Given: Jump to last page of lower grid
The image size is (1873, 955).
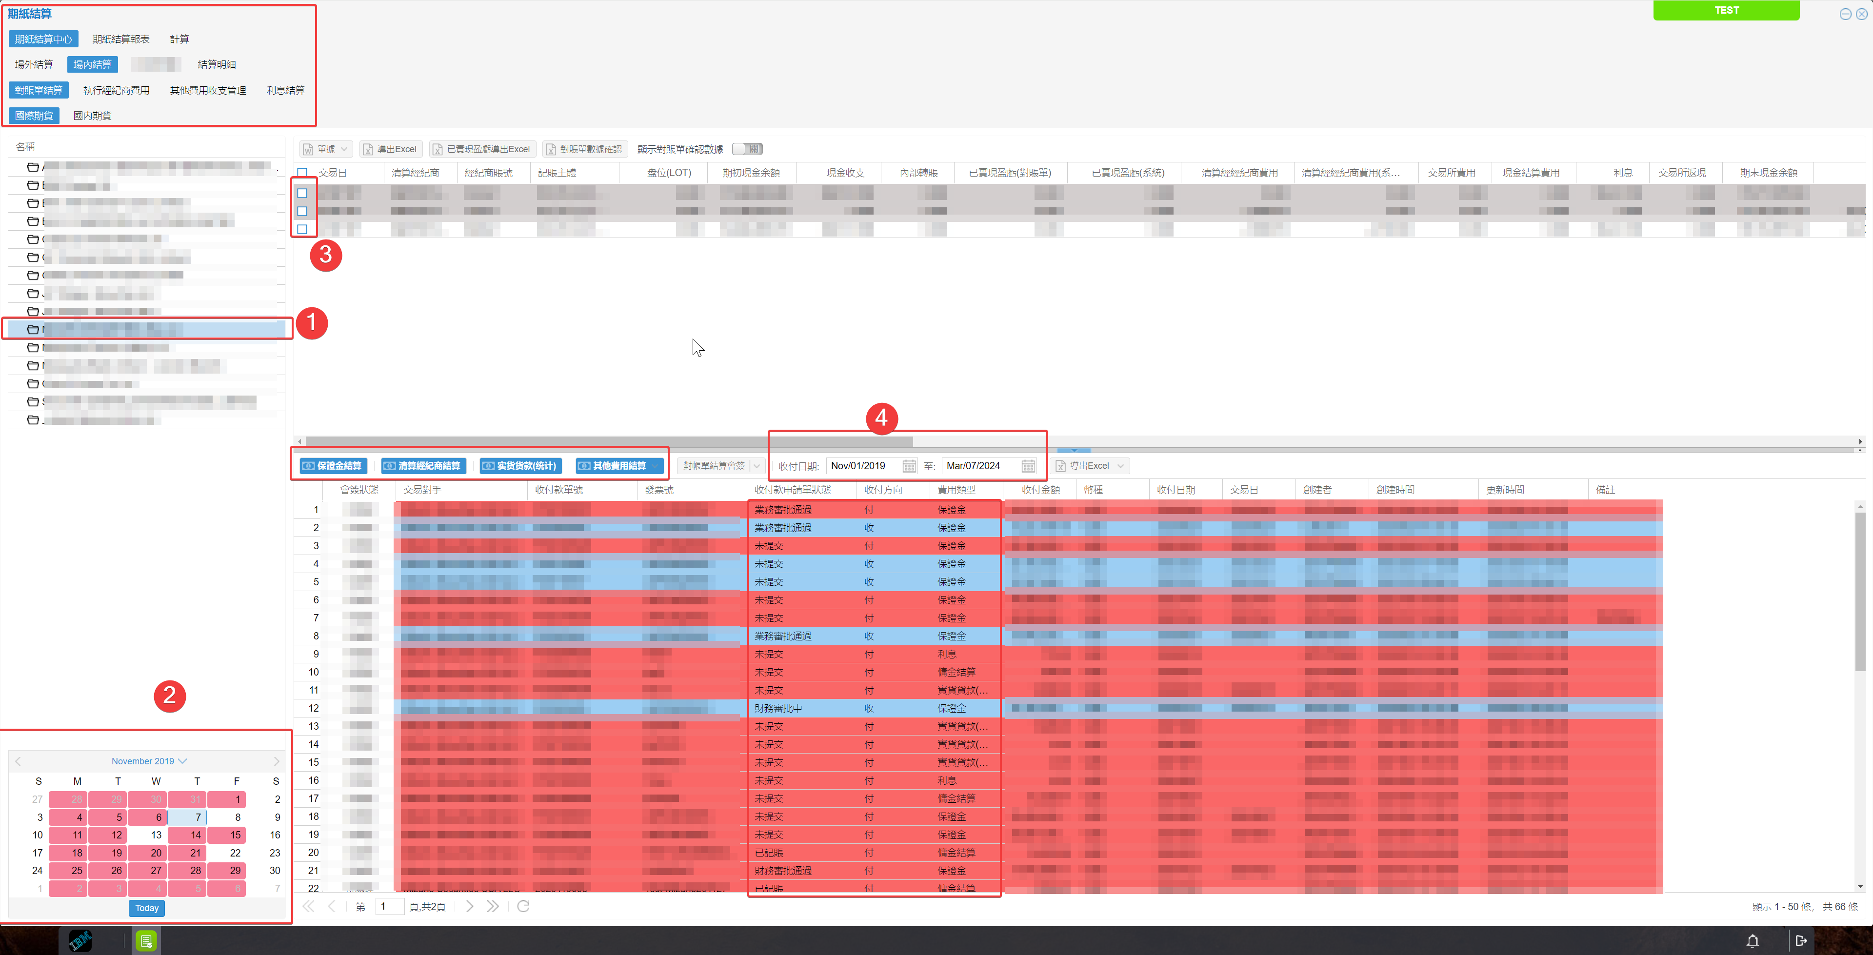Looking at the screenshot, I should click(493, 906).
